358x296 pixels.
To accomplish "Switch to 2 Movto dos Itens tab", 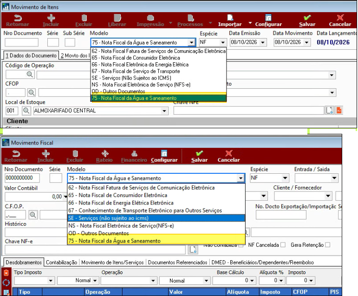I will 75,56.
